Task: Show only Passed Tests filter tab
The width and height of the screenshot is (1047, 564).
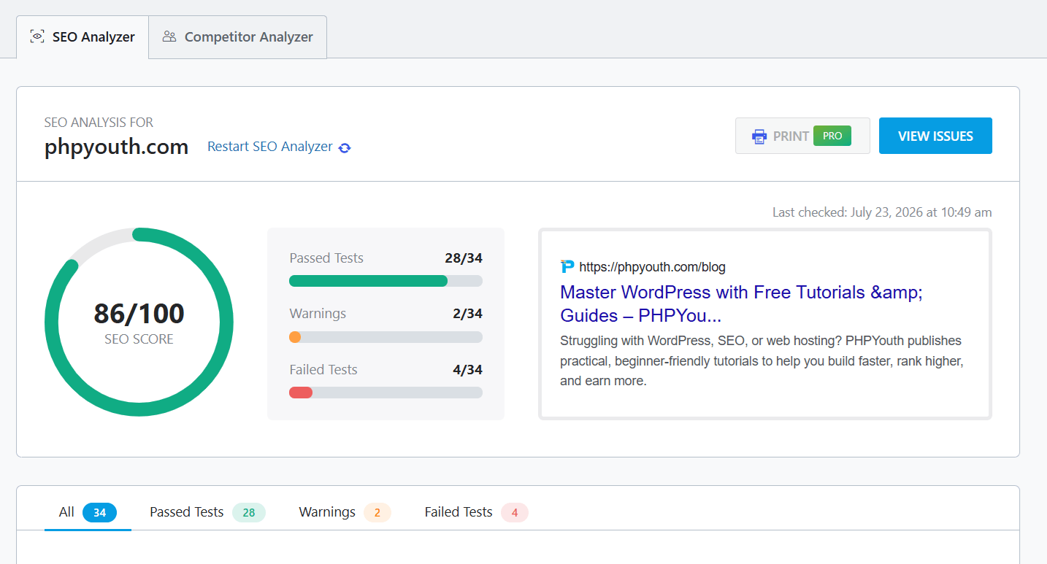Action: coord(207,512)
